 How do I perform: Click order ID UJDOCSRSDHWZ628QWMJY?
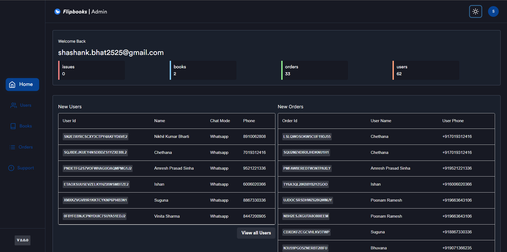tap(308, 200)
